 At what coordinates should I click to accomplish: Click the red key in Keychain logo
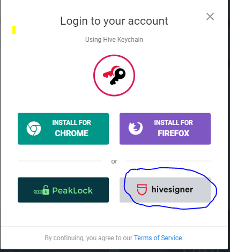coord(110,72)
